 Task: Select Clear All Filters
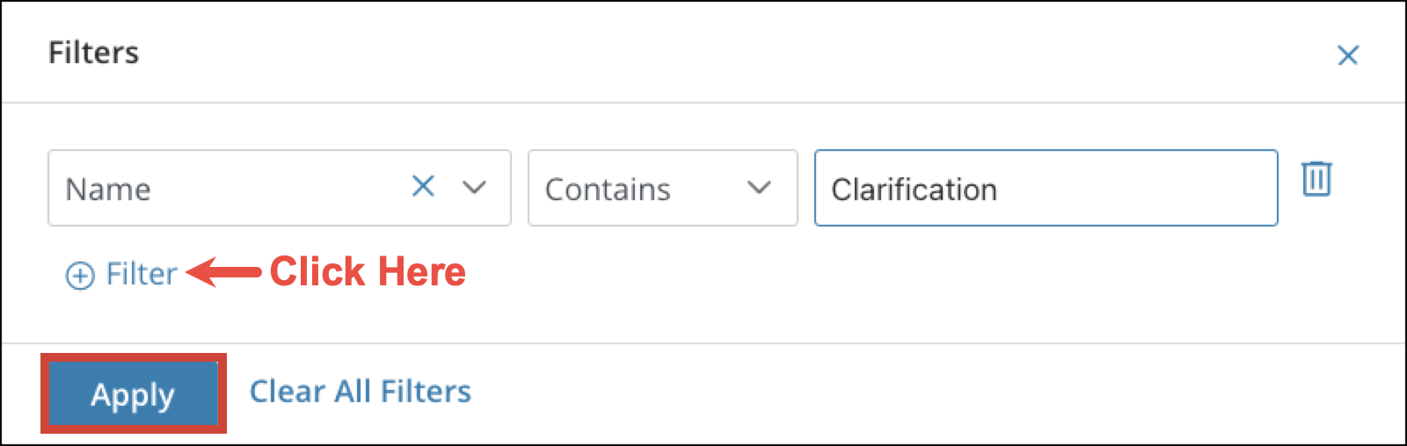[360, 392]
